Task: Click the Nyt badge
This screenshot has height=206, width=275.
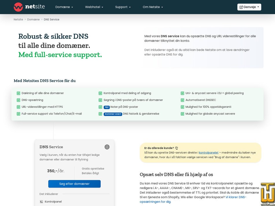Action: coord(107,107)
